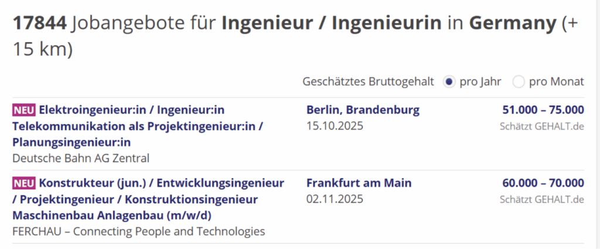Screen dimensions: 600x249
Task: Click the location "Berlin, Brandenburg"
Action: coord(363,110)
